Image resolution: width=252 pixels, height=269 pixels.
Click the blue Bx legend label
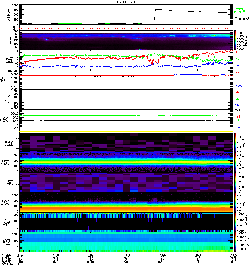coord(237,66)
